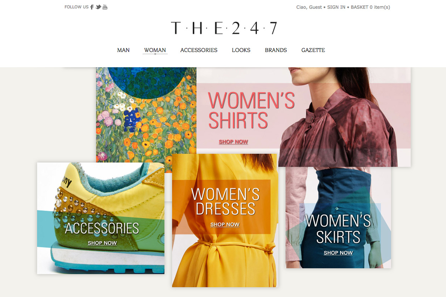The height and width of the screenshot is (297, 446).
Task: Click SHOP NOW under Women's Skirts
Action: click(338, 253)
